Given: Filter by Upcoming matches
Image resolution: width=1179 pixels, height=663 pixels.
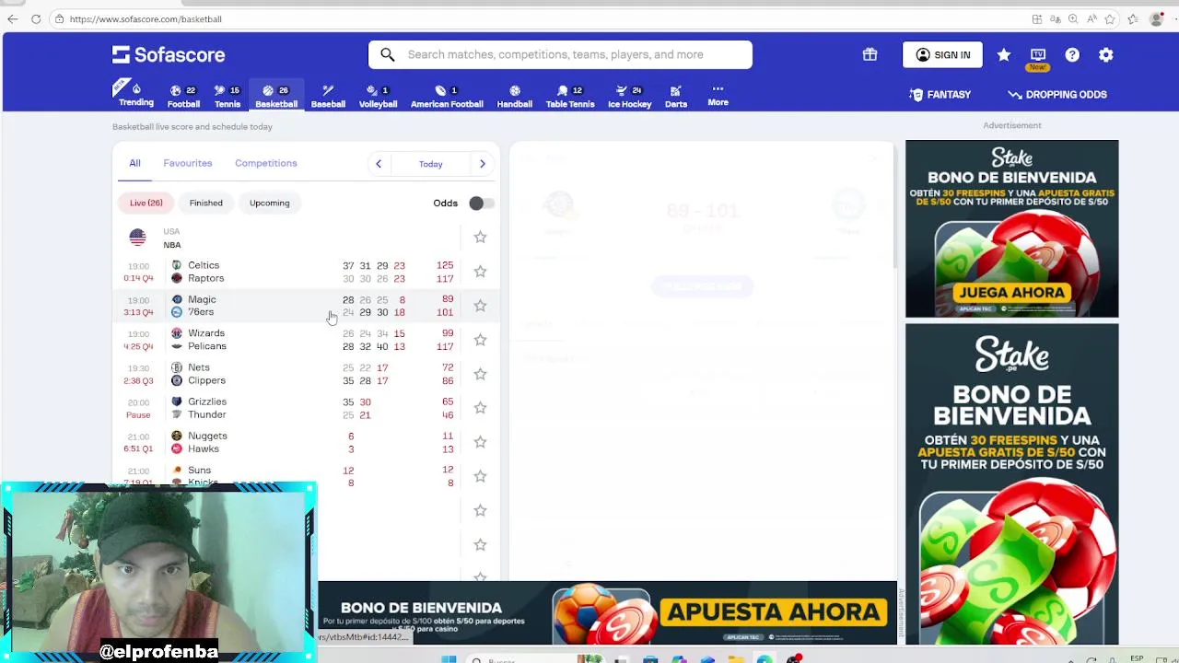Looking at the screenshot, I should click(269, 203).
